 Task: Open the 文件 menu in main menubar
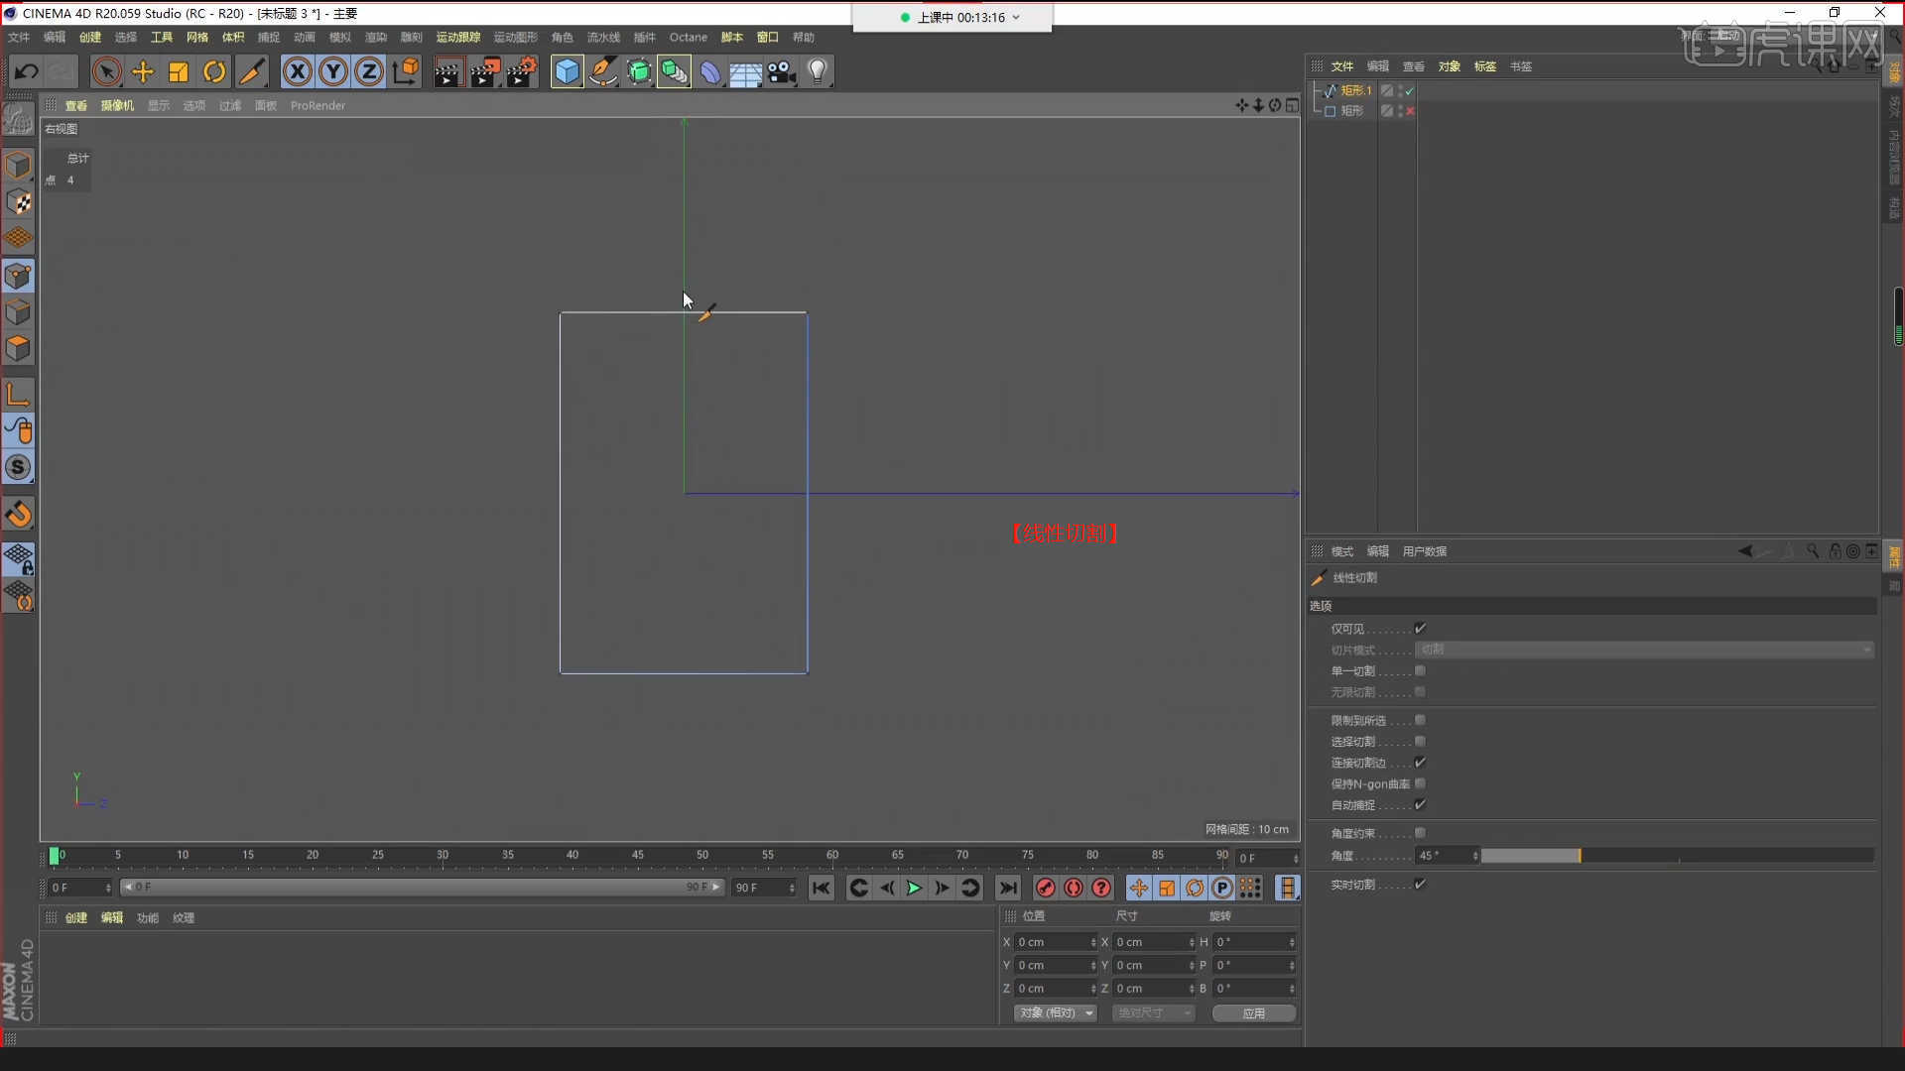point(19,38)
